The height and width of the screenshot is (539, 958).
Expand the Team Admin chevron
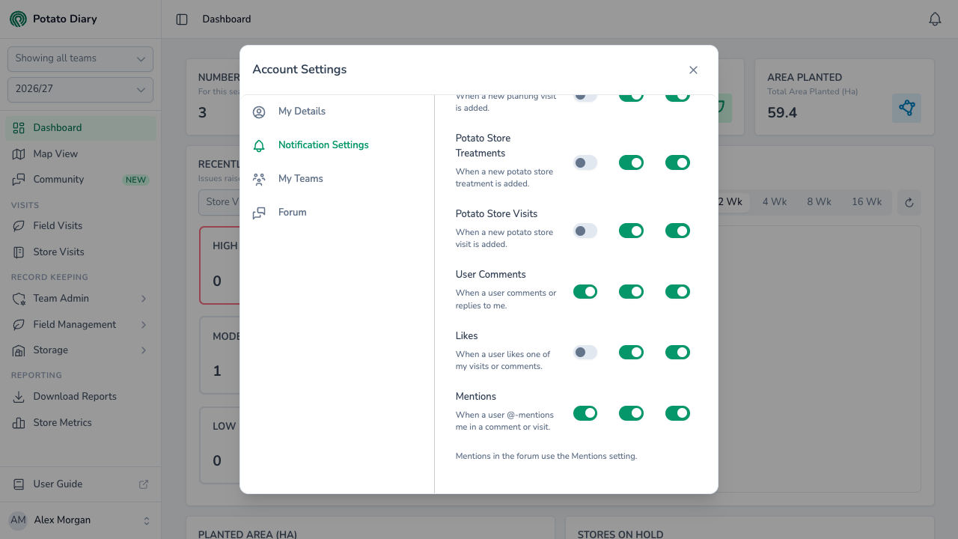[x=144, y=299]
